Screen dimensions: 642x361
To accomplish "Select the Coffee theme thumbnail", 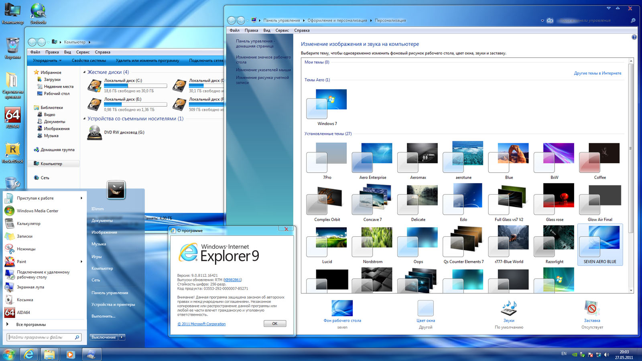I will 600,160.
